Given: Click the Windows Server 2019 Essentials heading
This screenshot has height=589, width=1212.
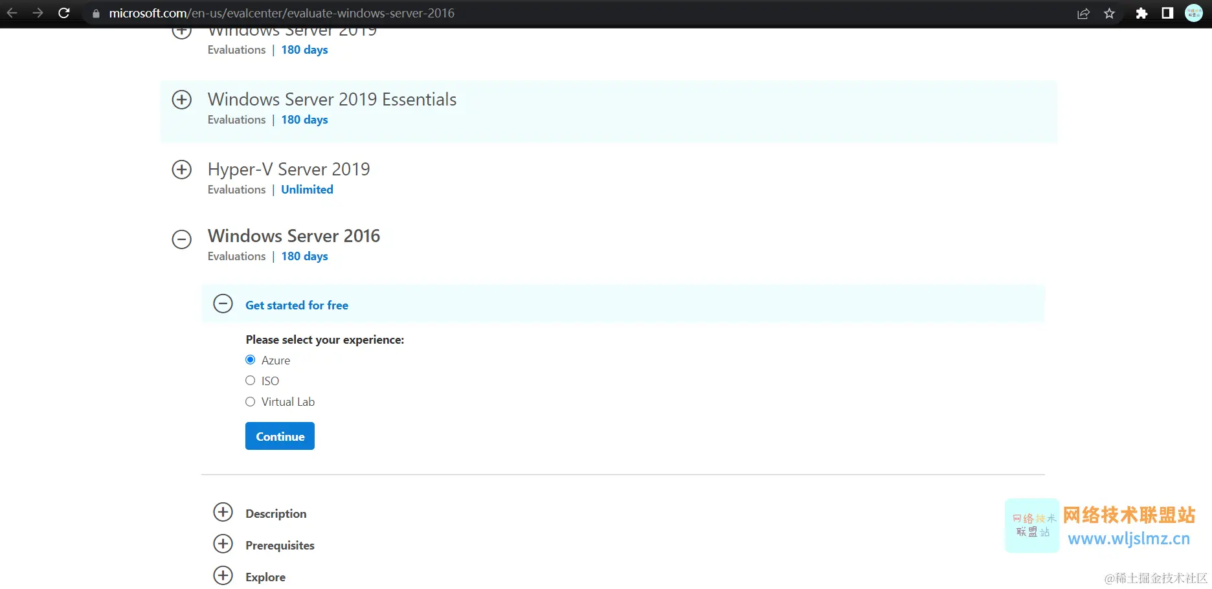Looking at the screenshot, I should coord(332,99).
